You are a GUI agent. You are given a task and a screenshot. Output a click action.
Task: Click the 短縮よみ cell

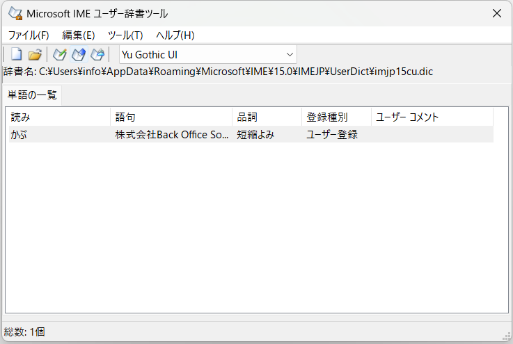255,134
